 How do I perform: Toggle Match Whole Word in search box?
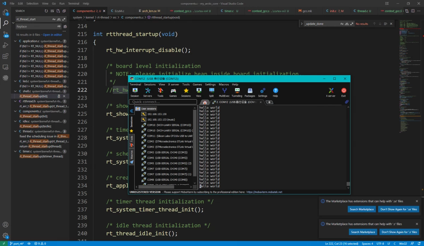click(59, 19)
